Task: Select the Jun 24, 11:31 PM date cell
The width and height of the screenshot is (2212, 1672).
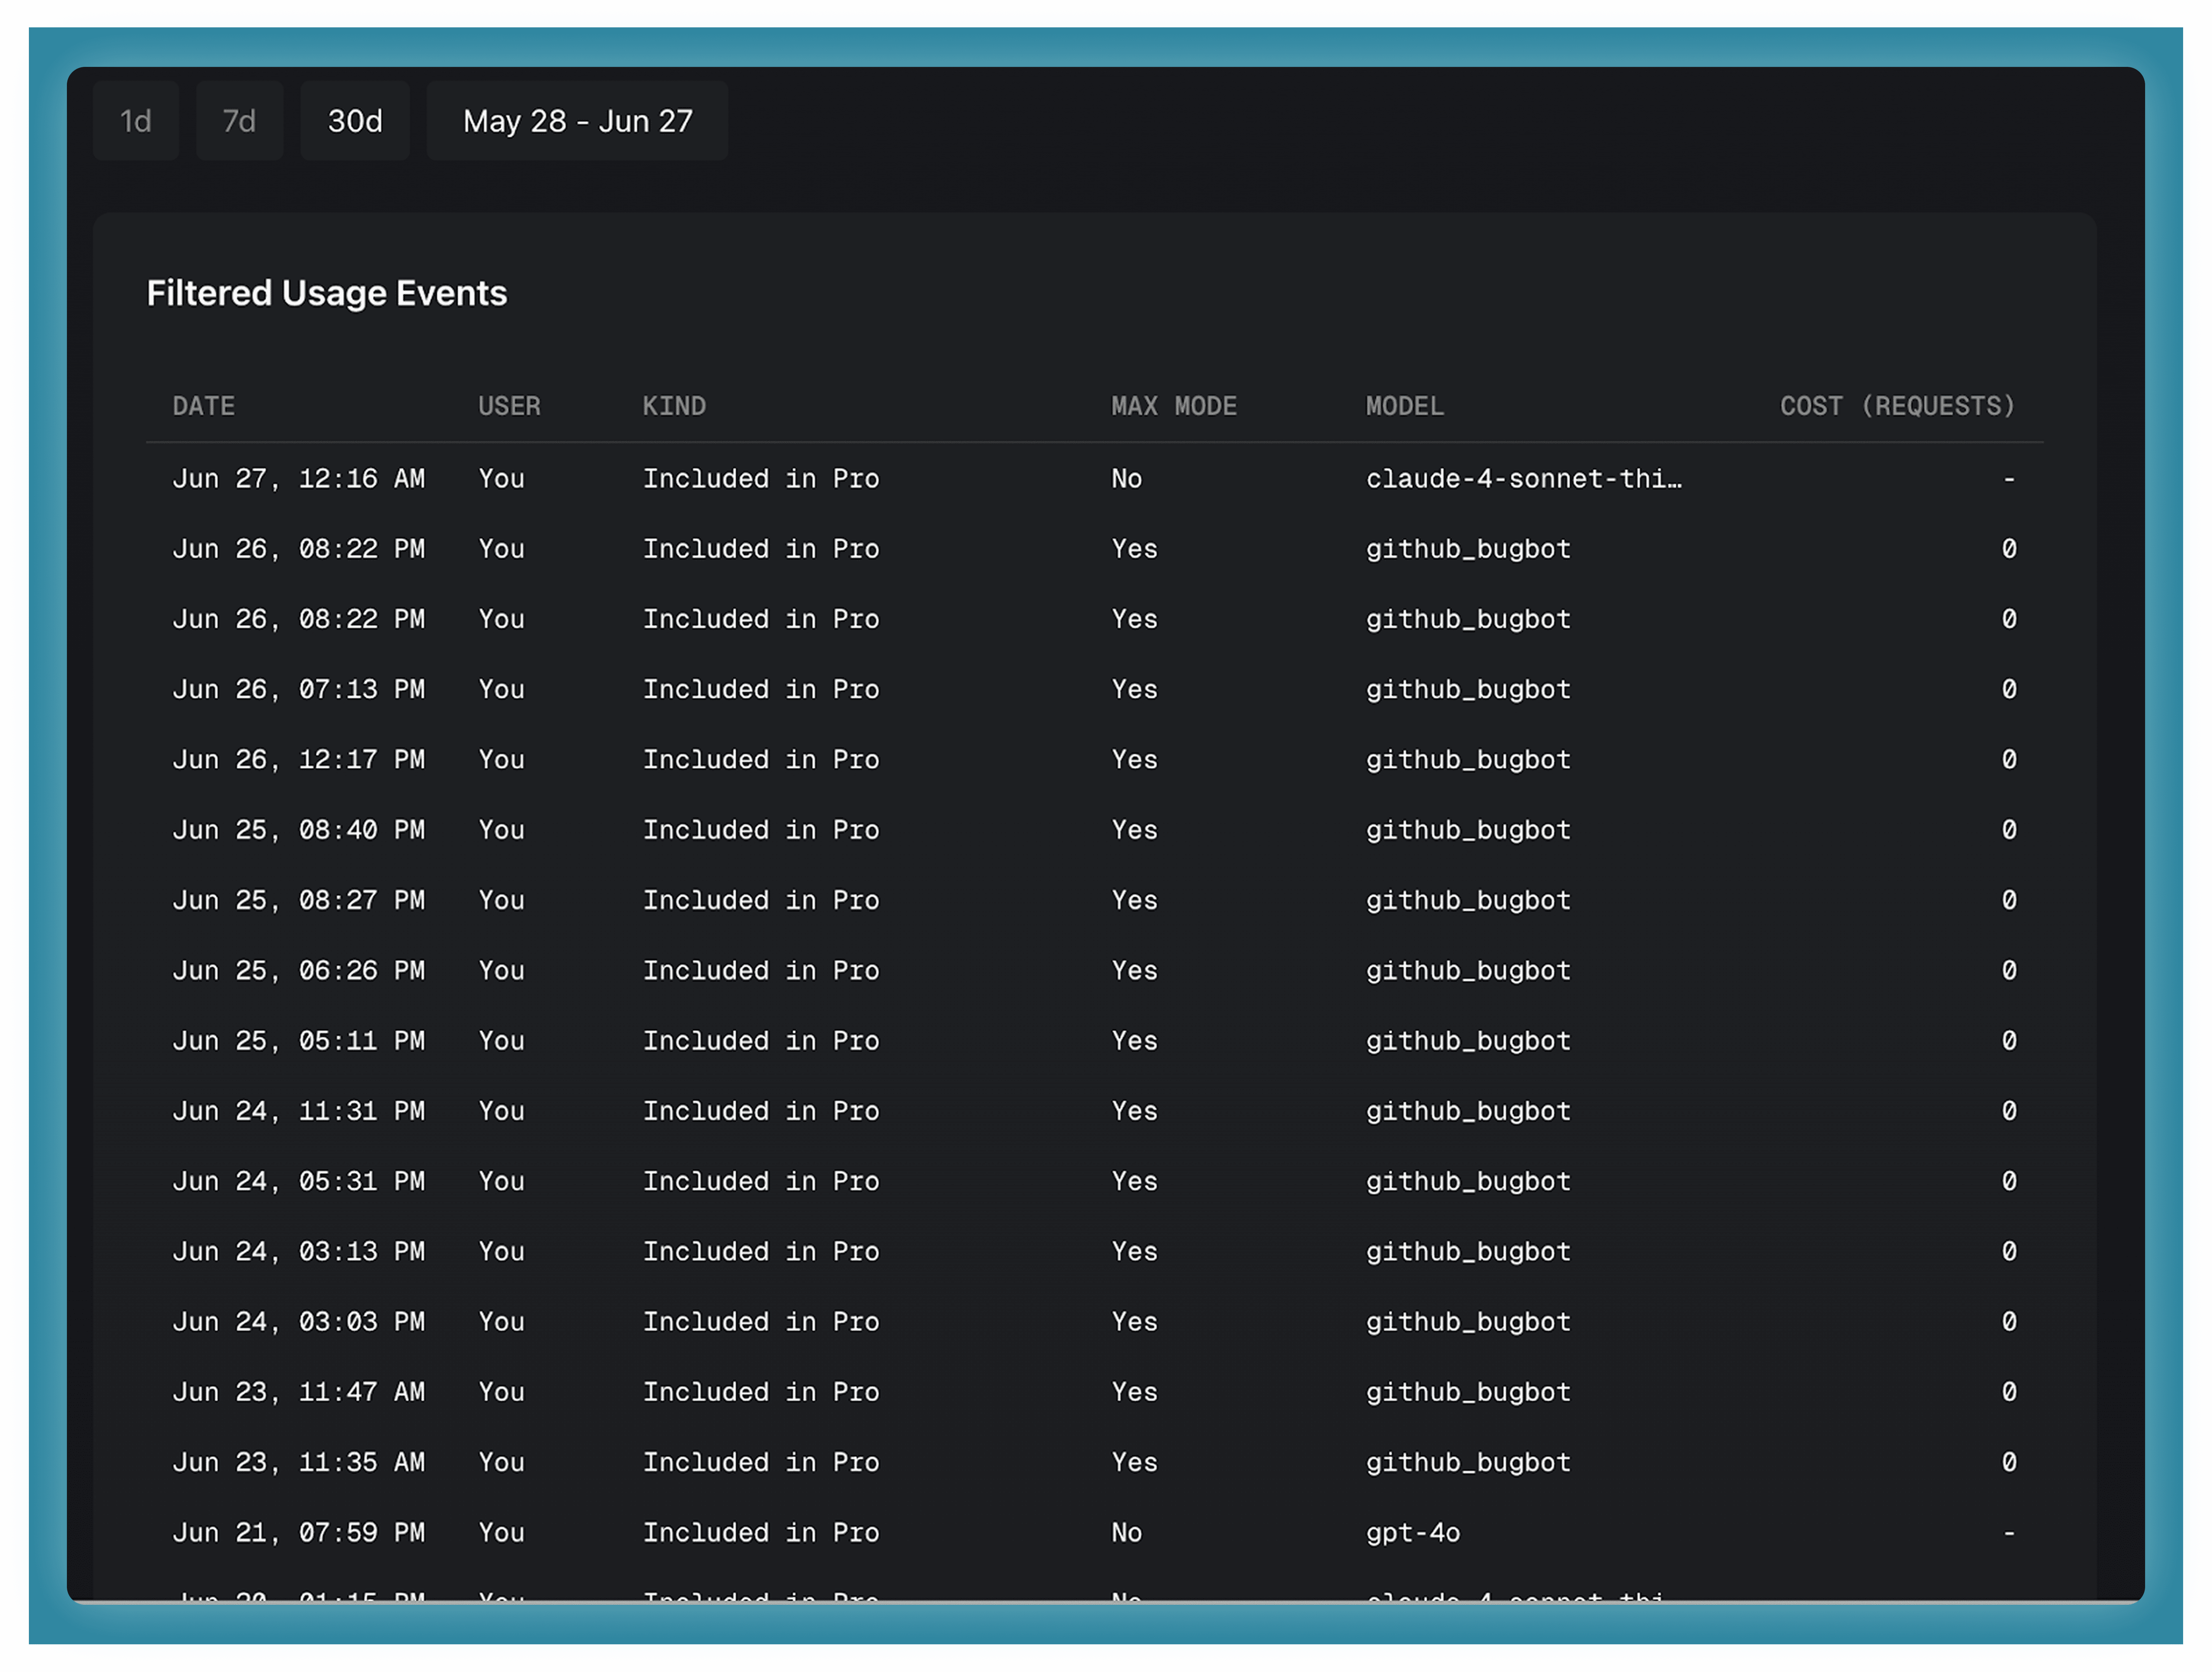Action: pos(299,1111)
